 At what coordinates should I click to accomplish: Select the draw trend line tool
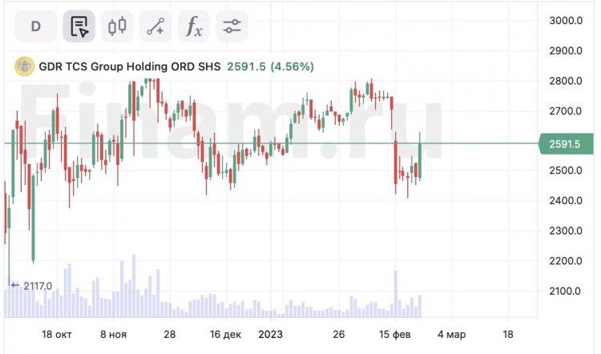[155, 26]
